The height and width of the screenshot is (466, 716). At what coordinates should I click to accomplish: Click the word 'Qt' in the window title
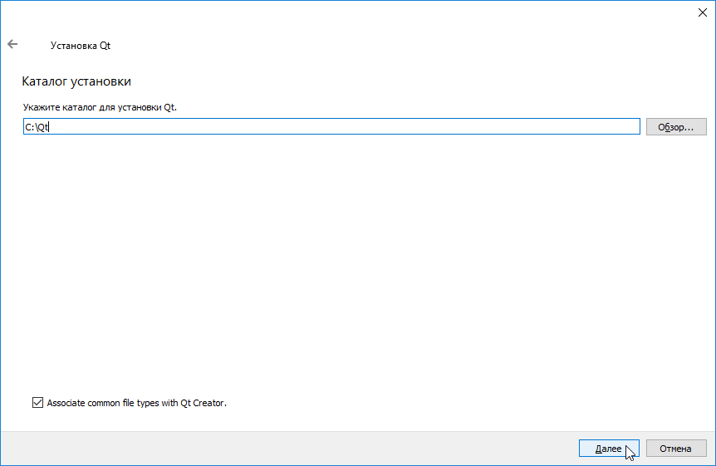105,46
